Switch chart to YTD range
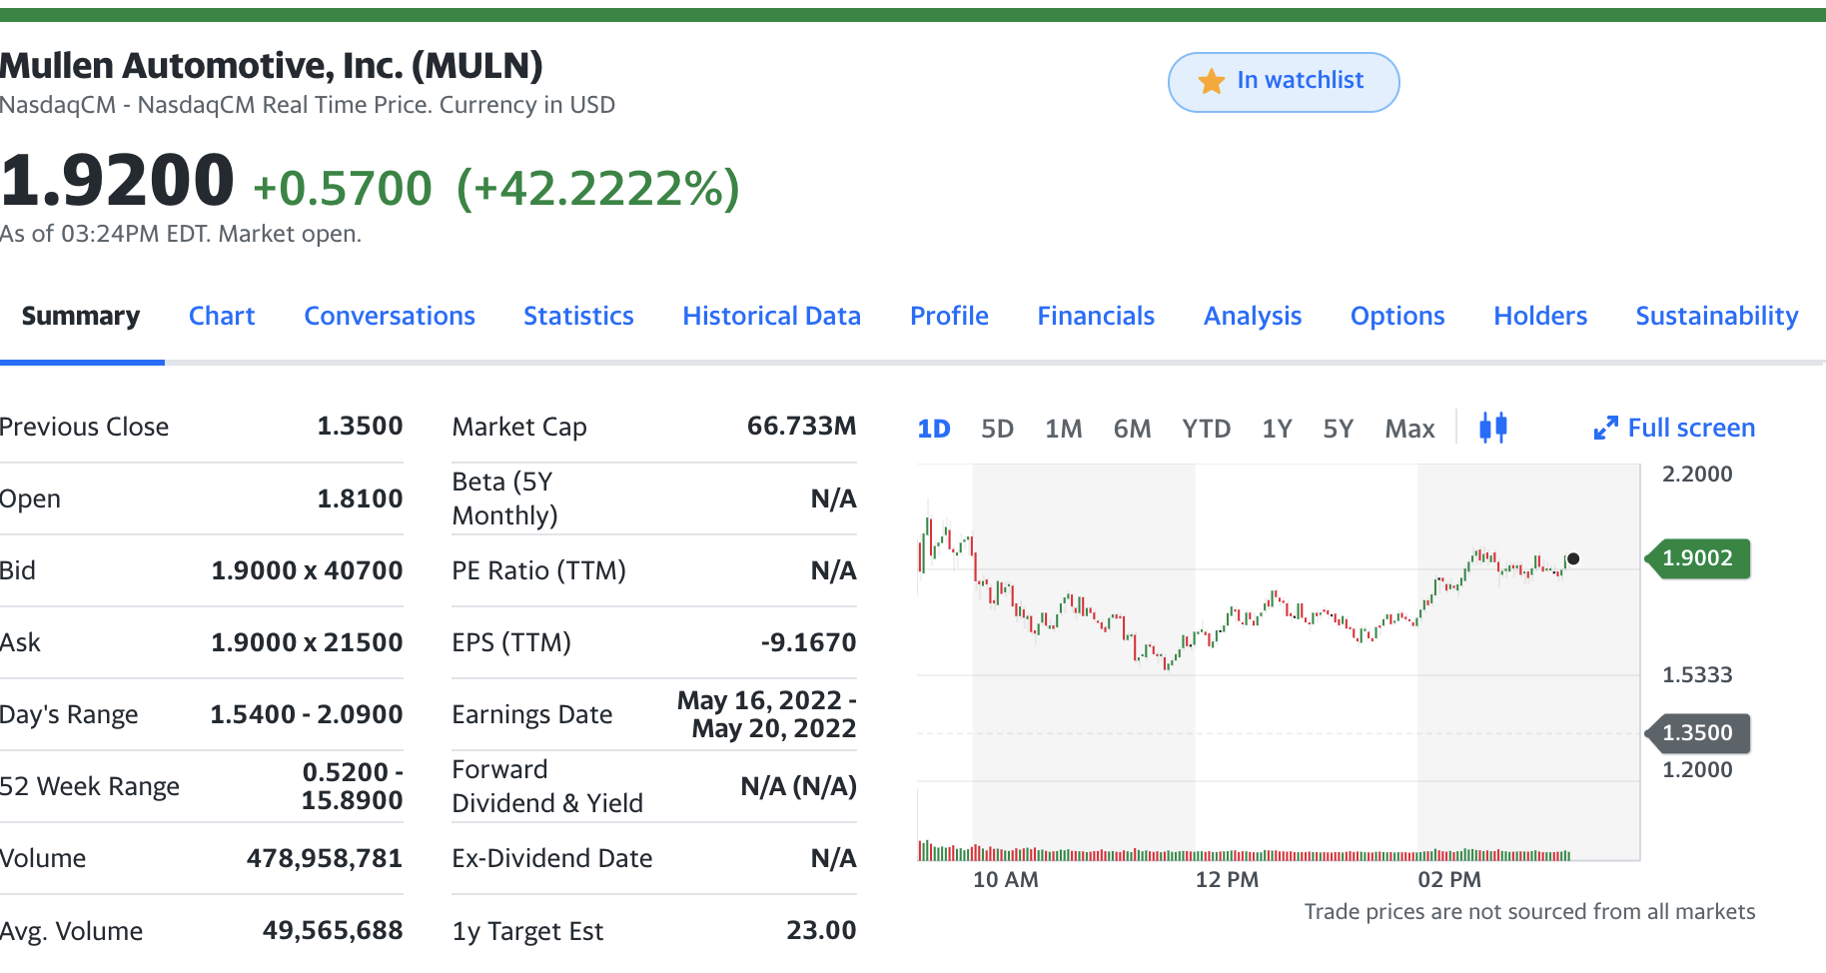The image size is (1826, 973). click(x=1206, y=429)
